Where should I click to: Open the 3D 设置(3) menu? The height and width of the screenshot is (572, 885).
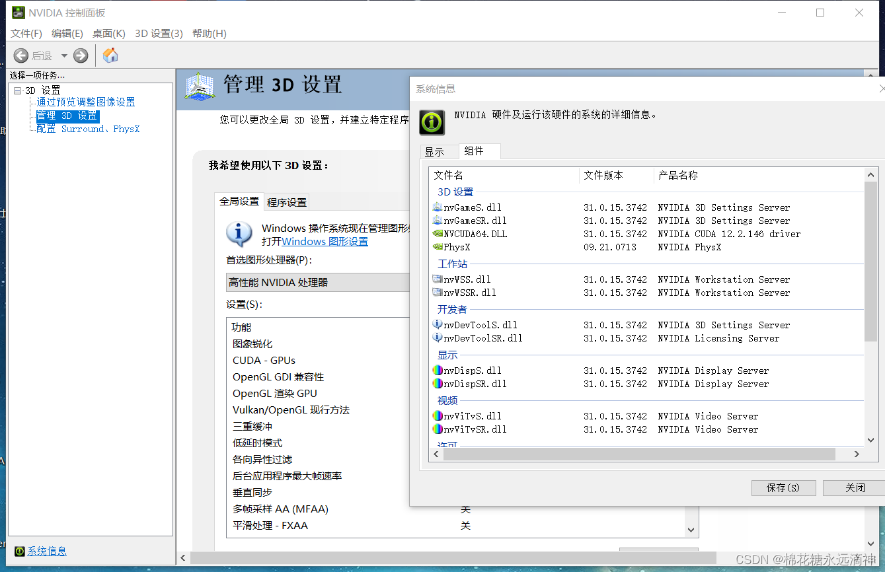(159, 34)
